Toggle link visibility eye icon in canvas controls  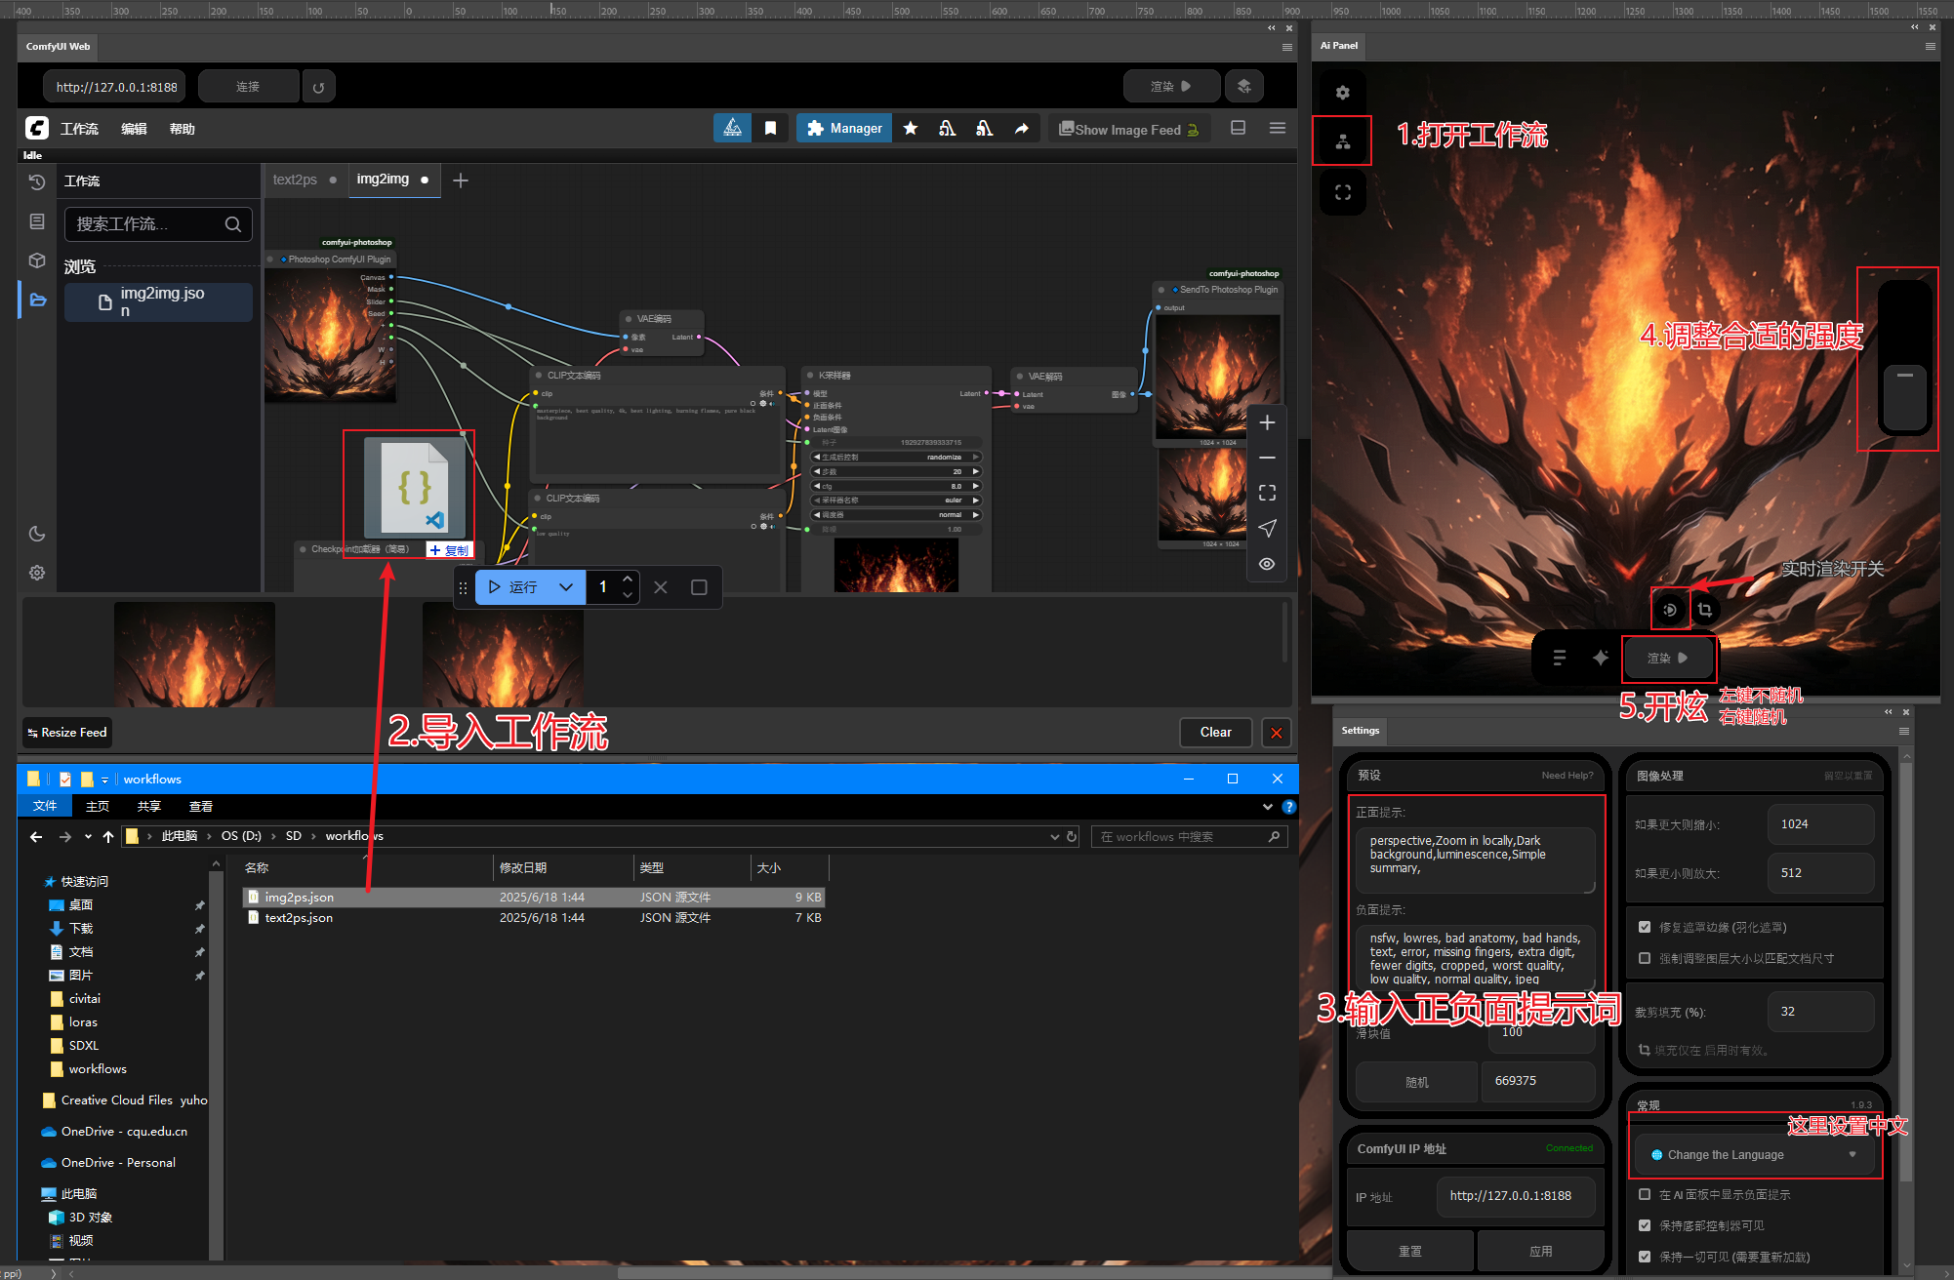coord(1267,564)
